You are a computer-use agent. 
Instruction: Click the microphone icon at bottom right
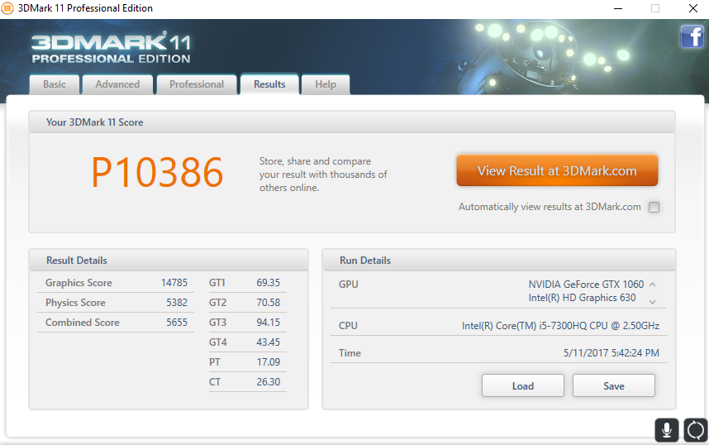667,430
